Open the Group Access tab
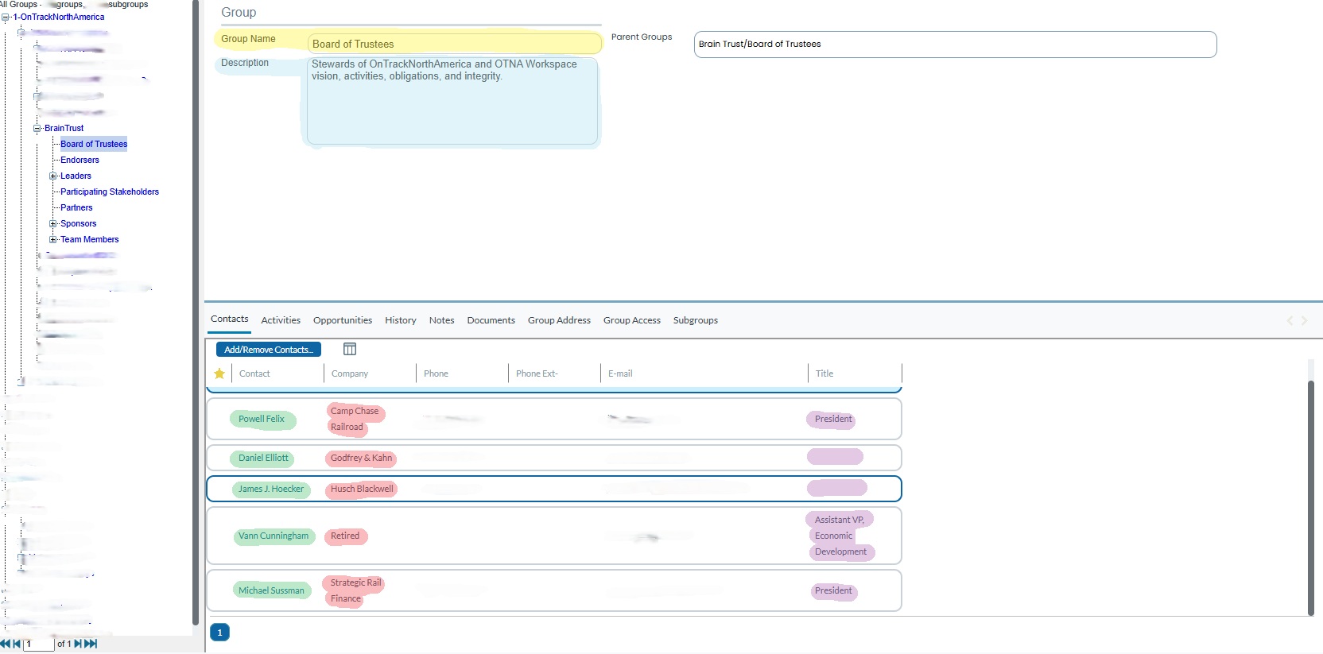The height and width of the screenshot is (654, 1323). (x=631, y=320)
